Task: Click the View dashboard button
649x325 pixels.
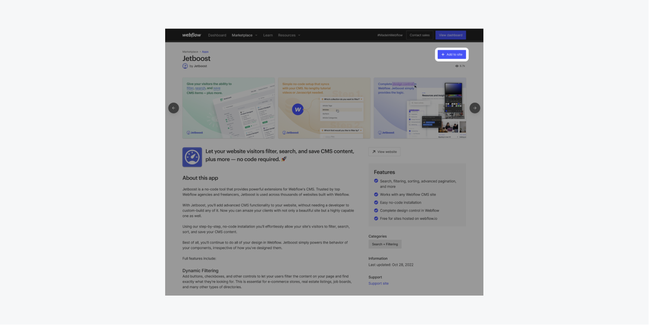Action: pos(451,35)
